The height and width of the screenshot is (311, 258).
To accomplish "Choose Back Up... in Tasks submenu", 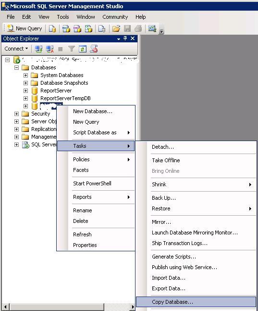I will click(196, 198).
